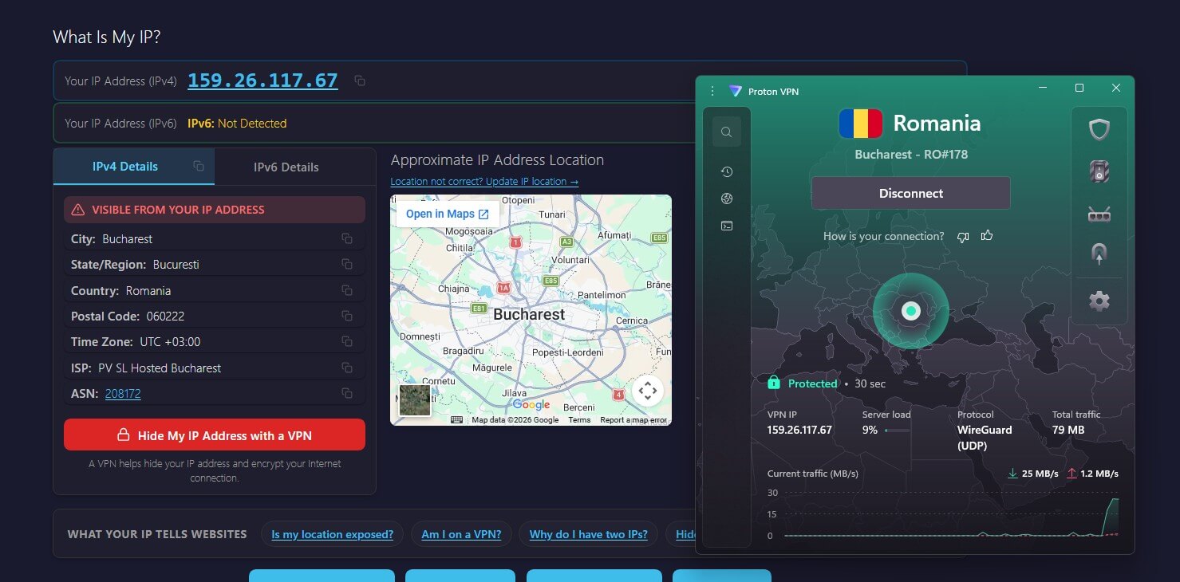Copy the State/Region Bucuresti value

click(x=347, y=264)
